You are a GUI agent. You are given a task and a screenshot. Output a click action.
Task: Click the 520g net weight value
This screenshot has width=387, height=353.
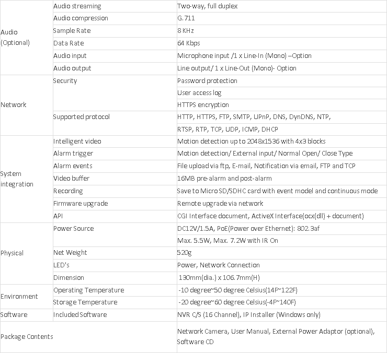pyautogui.click(x=185, y=253)
